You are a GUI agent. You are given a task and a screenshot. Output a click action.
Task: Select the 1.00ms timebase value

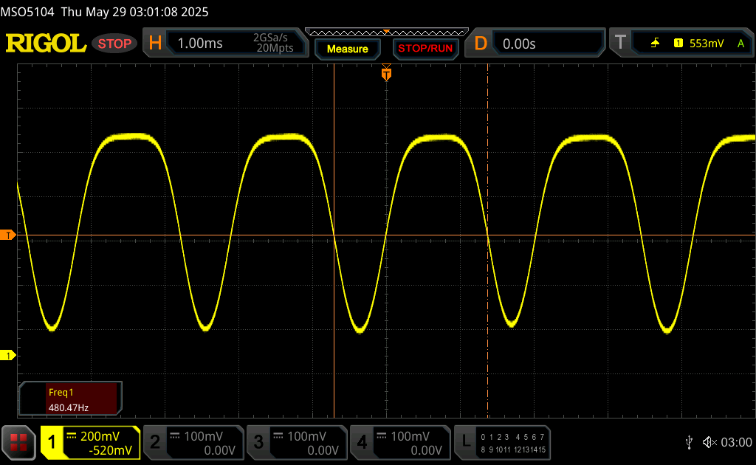200,44
